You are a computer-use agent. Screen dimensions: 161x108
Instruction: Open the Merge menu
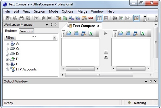(82, 11)
